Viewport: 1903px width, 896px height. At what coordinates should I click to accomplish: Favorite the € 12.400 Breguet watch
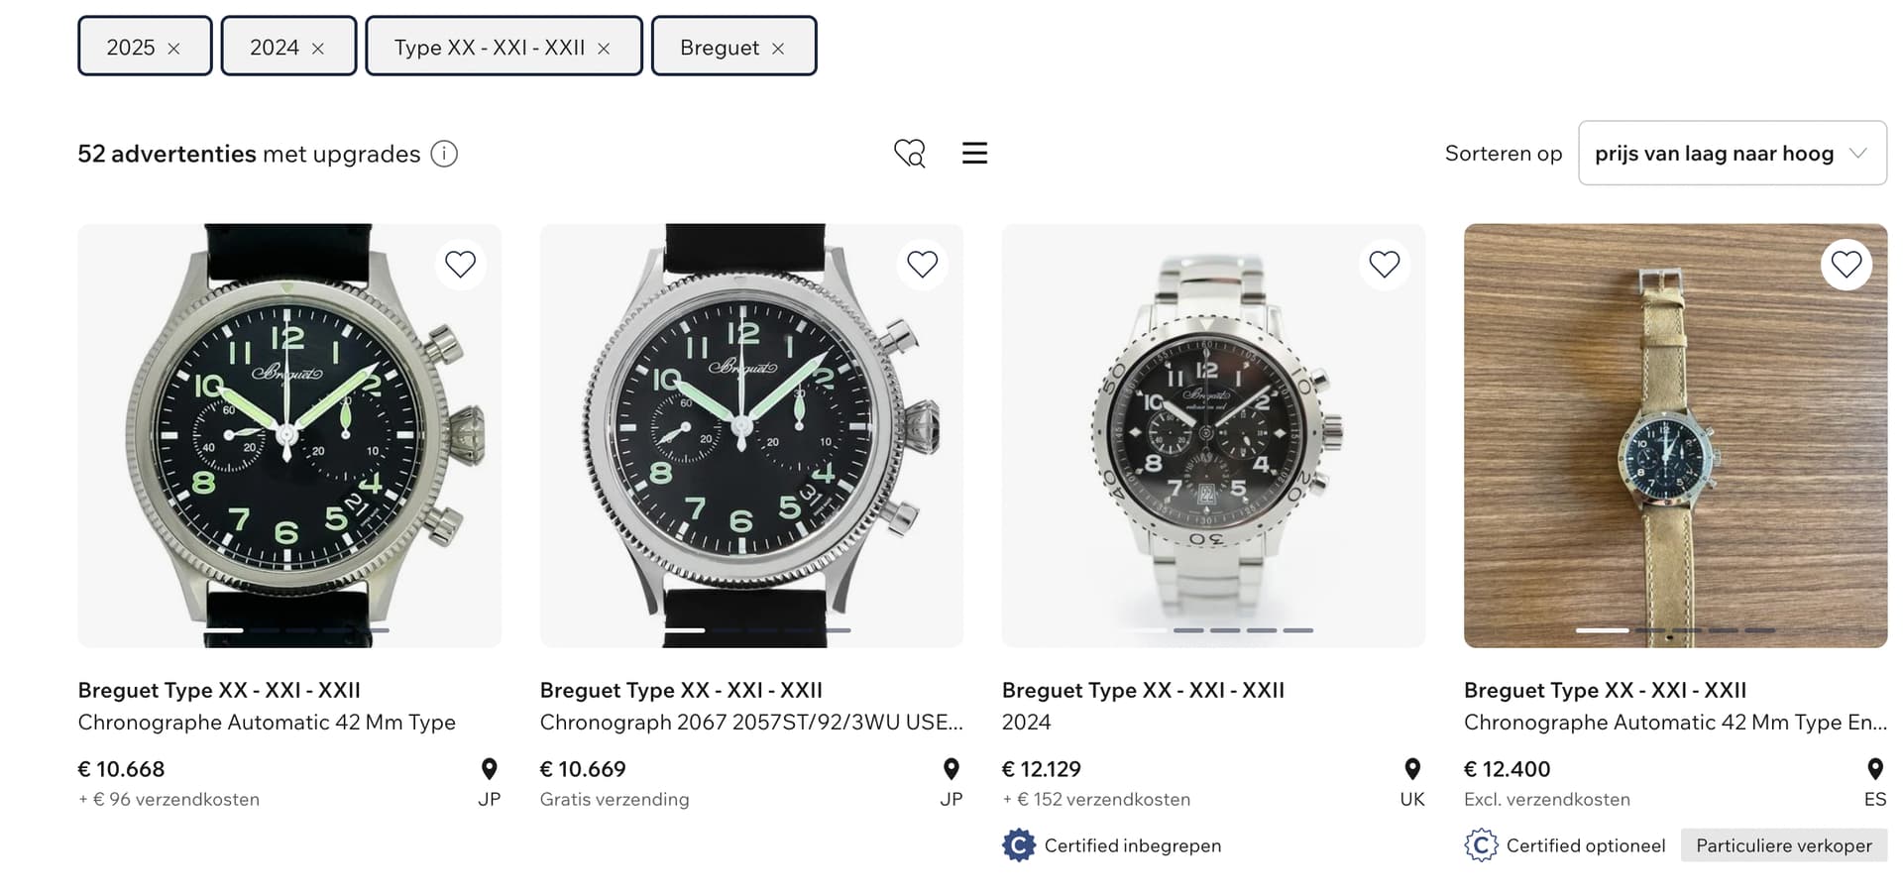pyautogui.click(x=1846, y=265)
